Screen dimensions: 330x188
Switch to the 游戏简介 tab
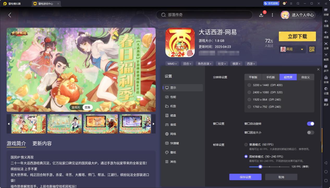16,143
